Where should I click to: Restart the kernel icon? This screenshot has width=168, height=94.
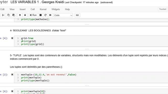(45, 15)
